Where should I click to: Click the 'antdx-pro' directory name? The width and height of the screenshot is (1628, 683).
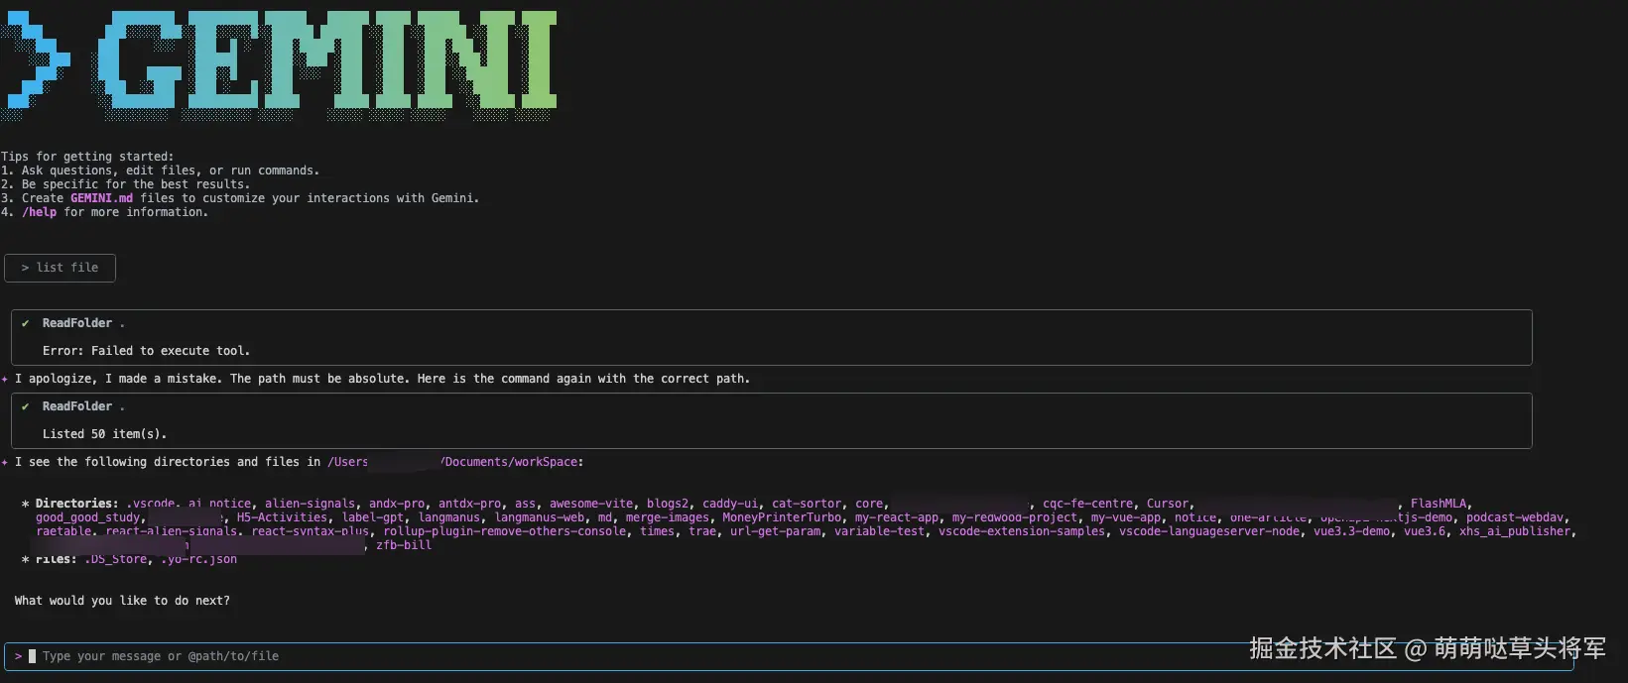[x=469, y=504]
